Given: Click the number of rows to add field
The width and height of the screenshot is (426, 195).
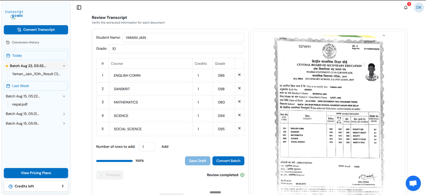Looking at the screenshot, I should (x=147, y=146).
